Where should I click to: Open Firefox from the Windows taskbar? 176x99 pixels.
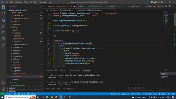[x=56, y=97]
